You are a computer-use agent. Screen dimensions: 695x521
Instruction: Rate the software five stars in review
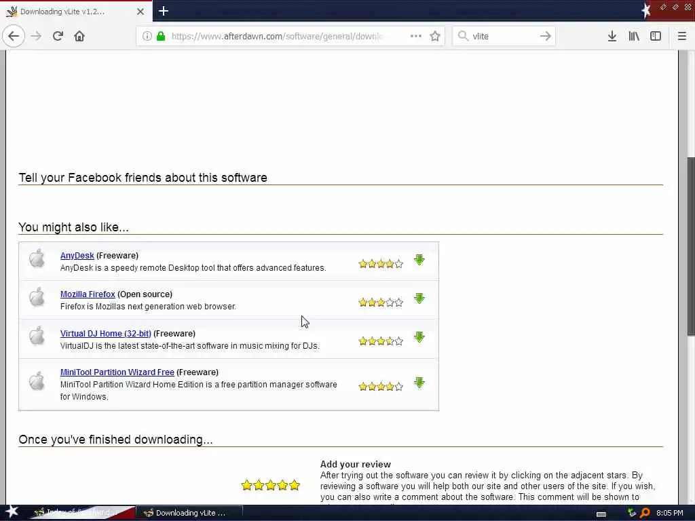coord(295,485)
